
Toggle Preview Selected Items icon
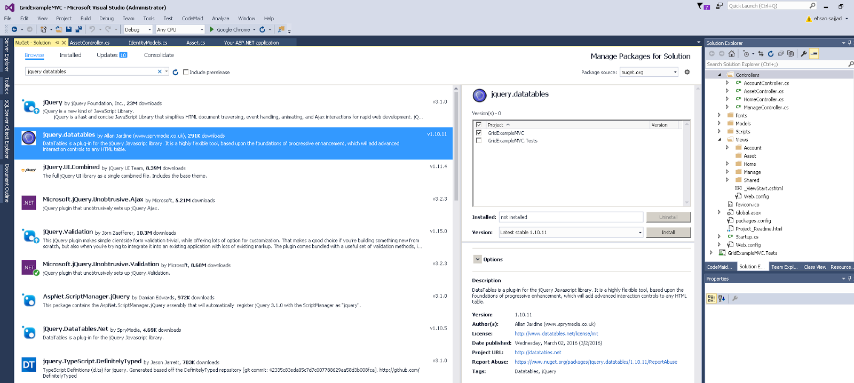tap(814, 53)
